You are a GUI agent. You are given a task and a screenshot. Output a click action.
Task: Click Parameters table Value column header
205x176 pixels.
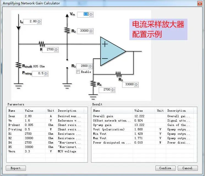34,111
